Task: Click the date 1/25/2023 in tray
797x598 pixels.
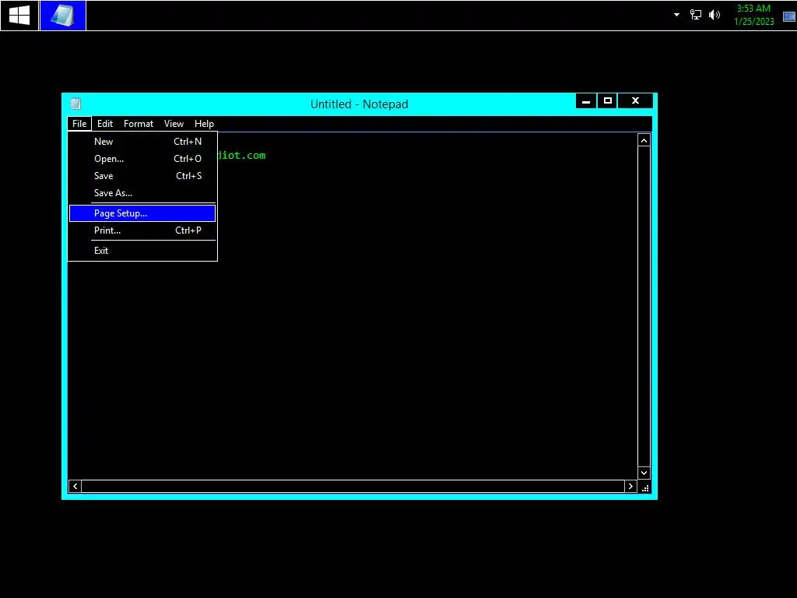Action: pyautogui.click(x=753, y=22)
